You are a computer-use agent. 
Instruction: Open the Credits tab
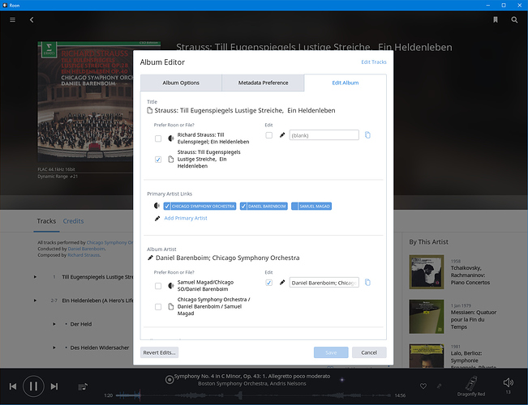point(74,221)
